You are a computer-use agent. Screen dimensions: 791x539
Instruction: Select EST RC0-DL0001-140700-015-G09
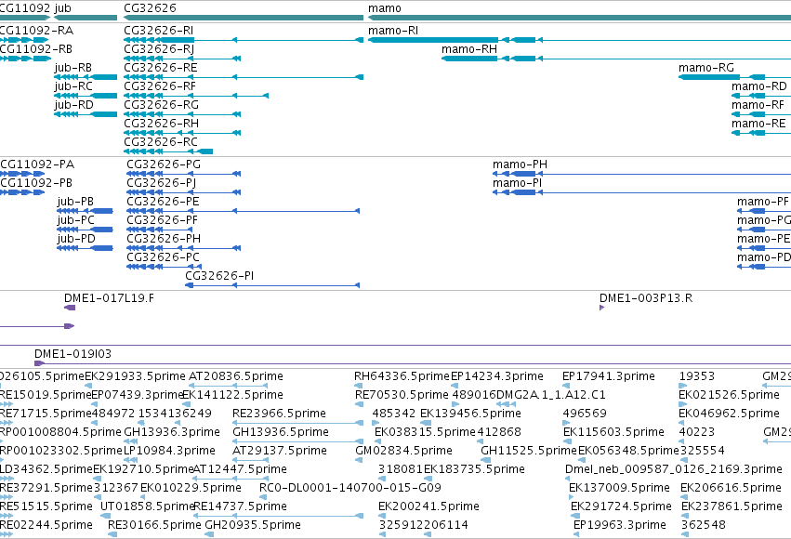pos(350,489)
